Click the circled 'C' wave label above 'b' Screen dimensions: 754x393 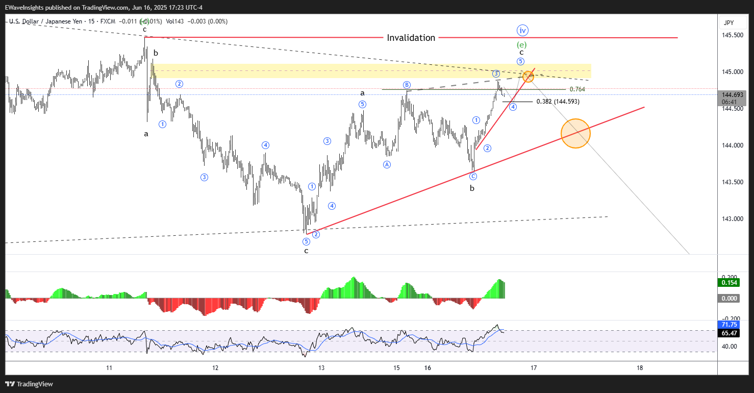[473, 176]
